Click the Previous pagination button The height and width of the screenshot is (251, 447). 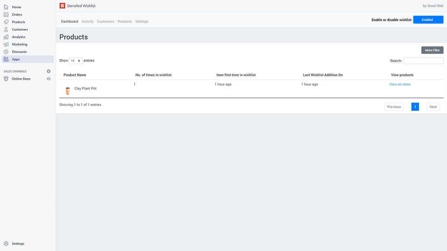(394, 107)
